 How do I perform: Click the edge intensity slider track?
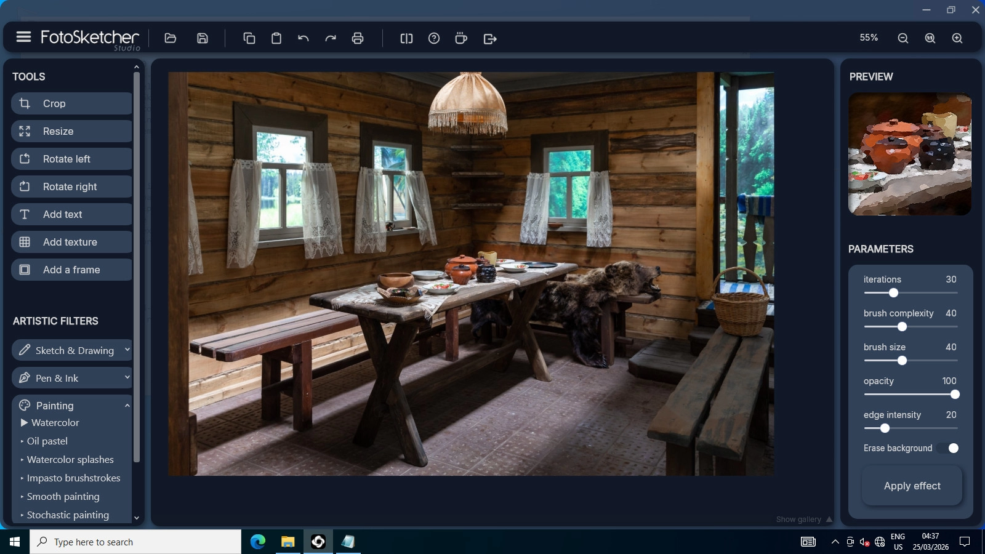coord(911,428)
